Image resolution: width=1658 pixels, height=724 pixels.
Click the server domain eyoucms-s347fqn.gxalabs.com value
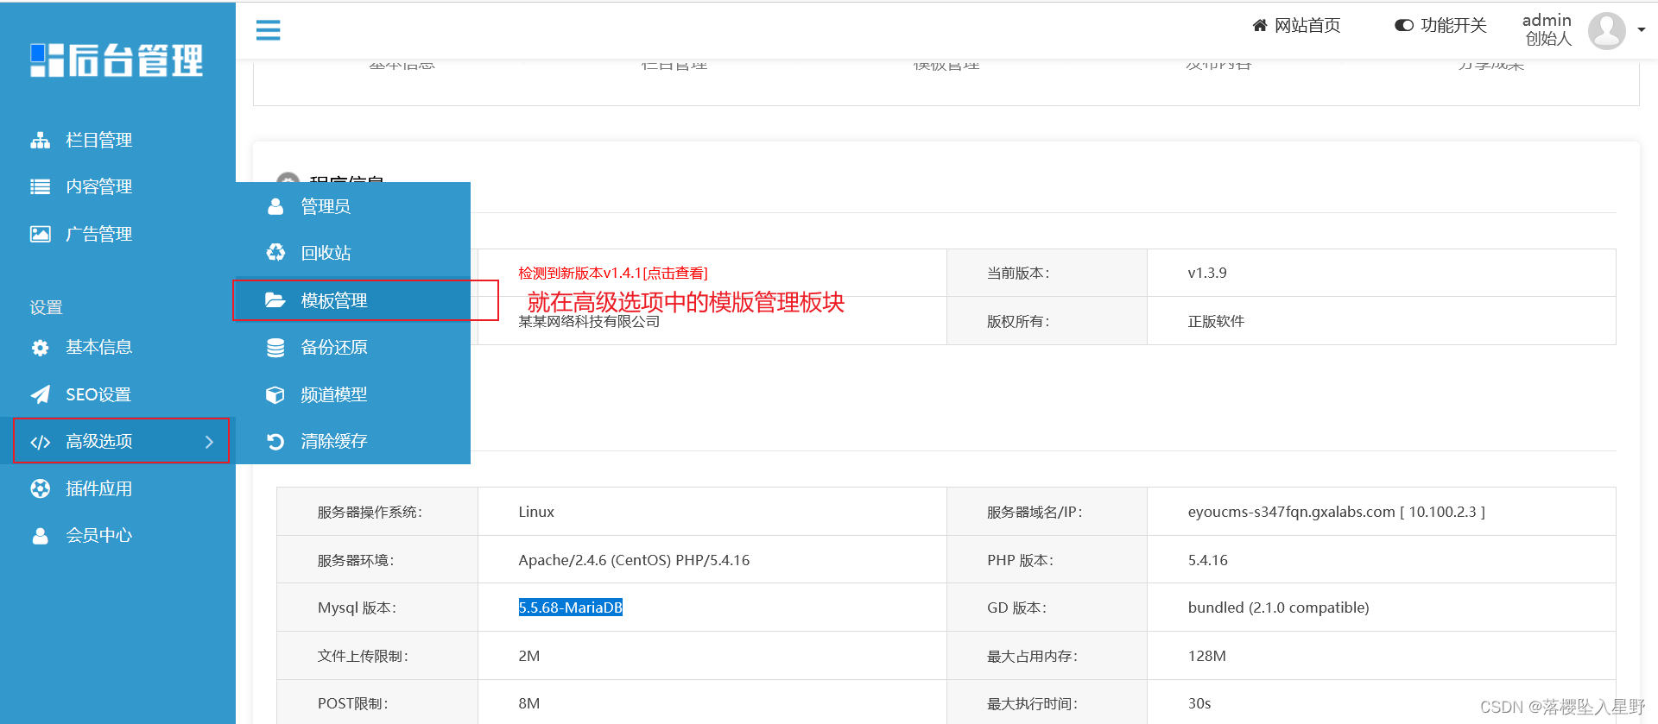(1336, 512)
